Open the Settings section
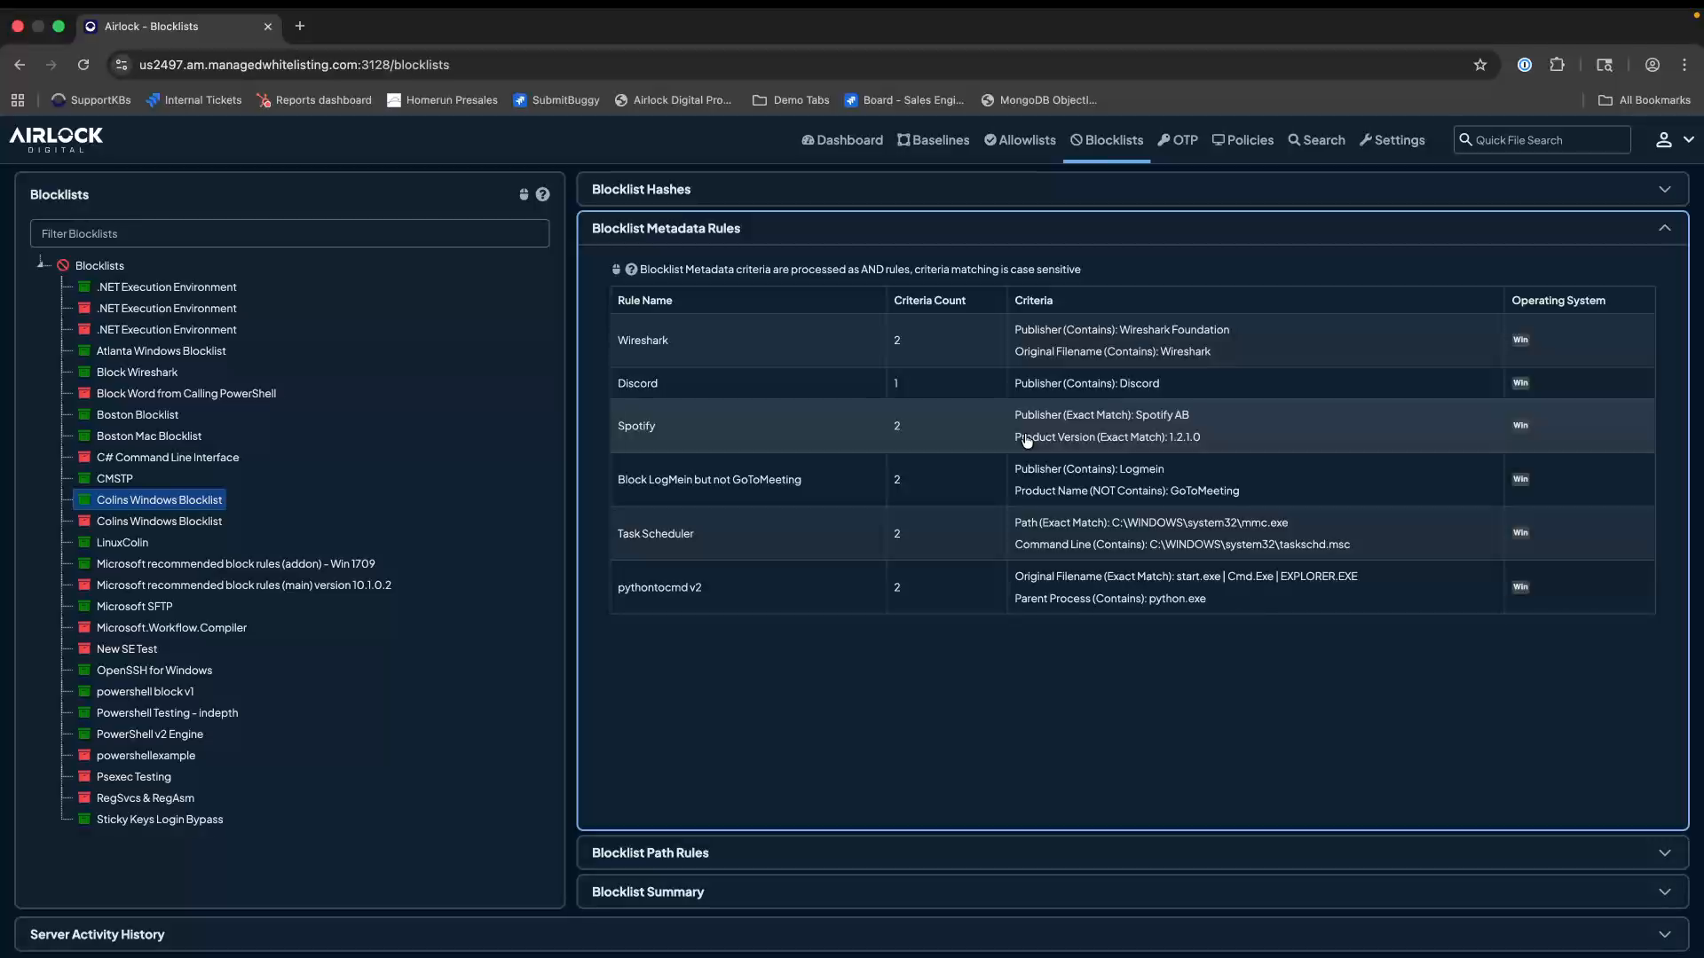1704x958 pixels. [x=1392, y=139]
